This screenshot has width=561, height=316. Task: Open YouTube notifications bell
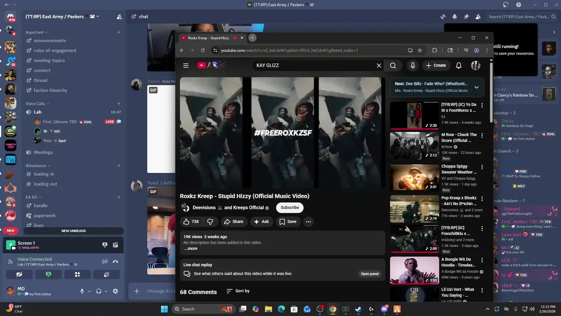point(458,65)
